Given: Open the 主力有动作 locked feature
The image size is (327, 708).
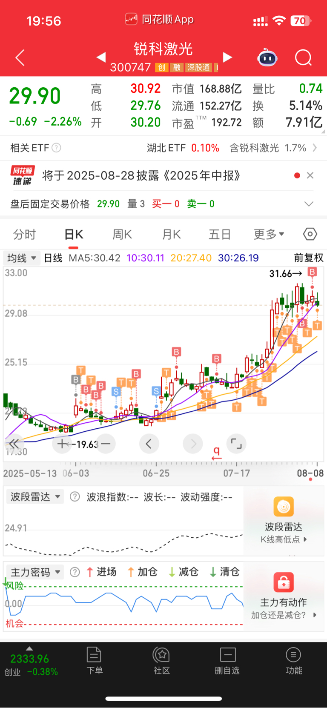Looking at the screenshot, I should (x=284, y=596).
